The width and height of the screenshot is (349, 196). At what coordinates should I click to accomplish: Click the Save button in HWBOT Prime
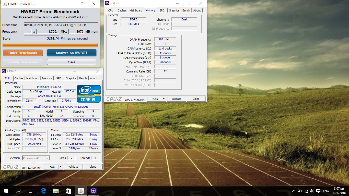coord(72,62)
